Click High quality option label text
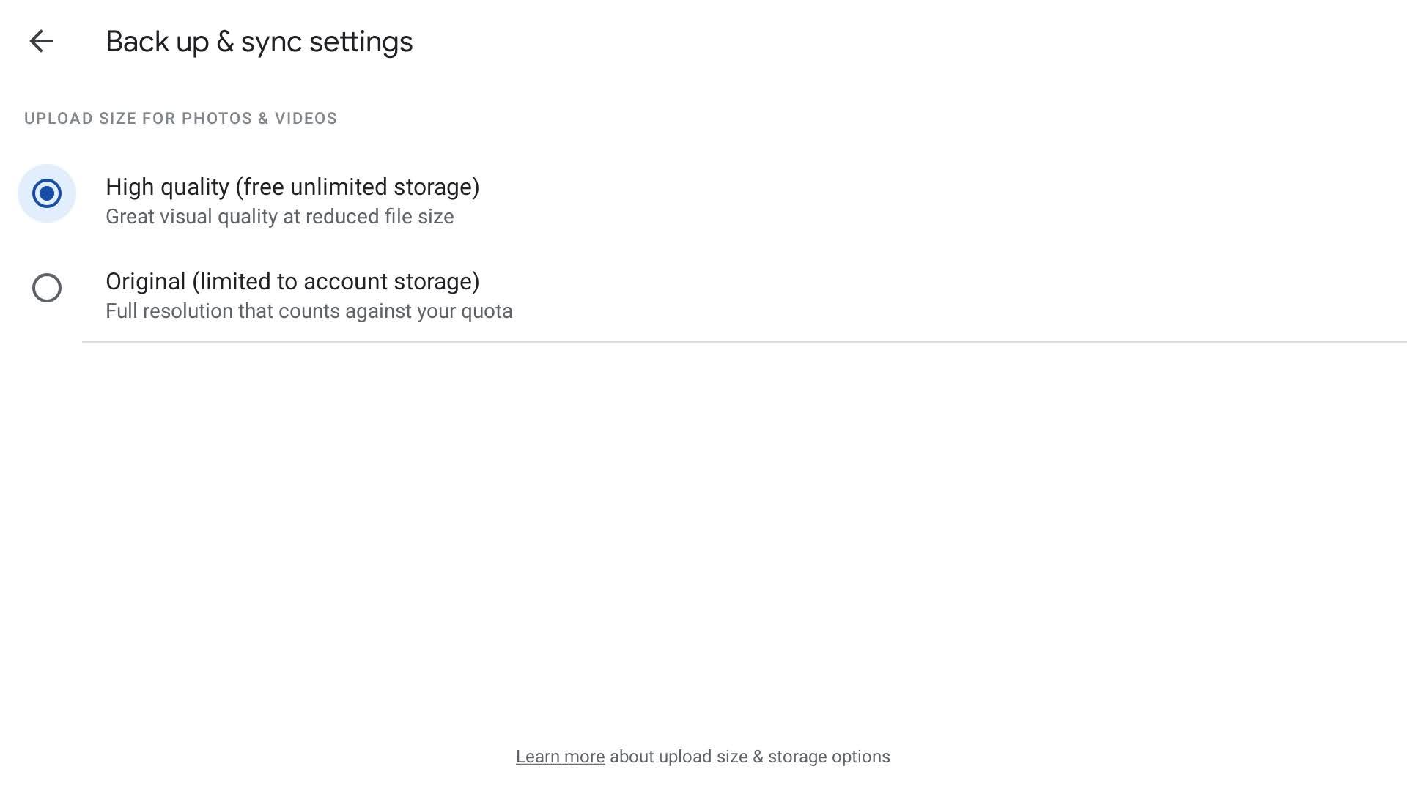Screen dimensions: 1407x791 292,187
